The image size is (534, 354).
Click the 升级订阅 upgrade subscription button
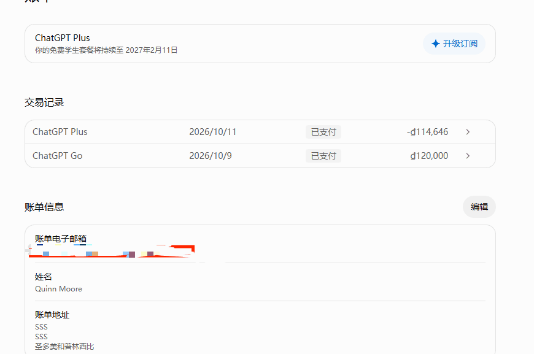454,44
